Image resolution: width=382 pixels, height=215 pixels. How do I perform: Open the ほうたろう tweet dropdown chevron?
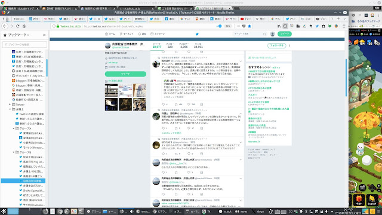point(241,142)
